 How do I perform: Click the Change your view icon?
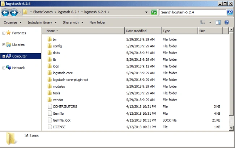tap(202, 22)
